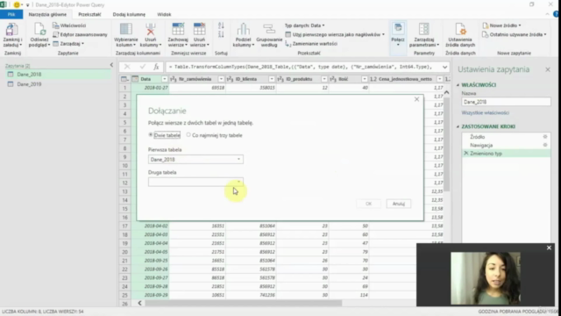The image size is (561, 316).
Task: Open the Plik tab
Action: (11, 14)
